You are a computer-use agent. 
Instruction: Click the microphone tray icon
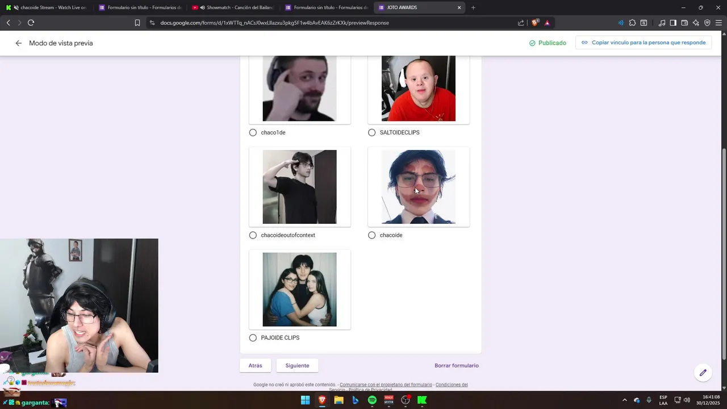click(649, 400)
